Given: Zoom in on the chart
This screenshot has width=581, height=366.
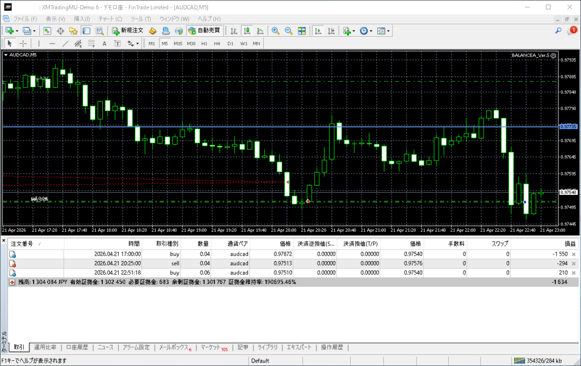Looking at the screenshot, I should tap(275, 31).
